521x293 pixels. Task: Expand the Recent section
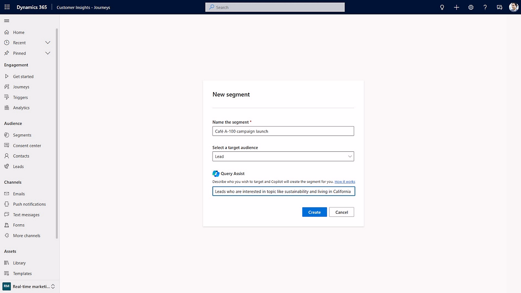47,43
